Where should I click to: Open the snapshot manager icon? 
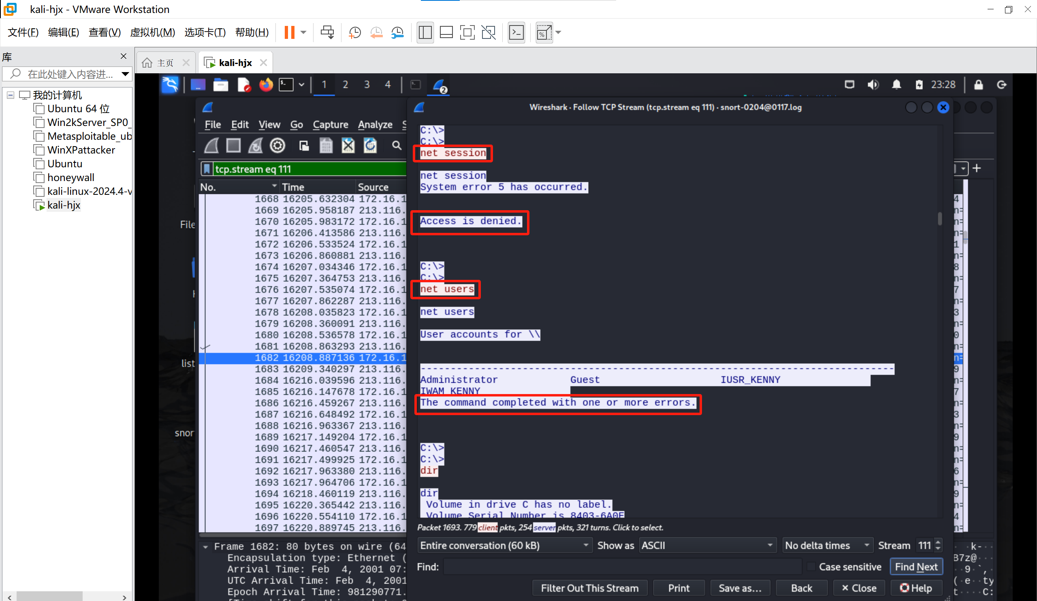(x=397, y=32)
